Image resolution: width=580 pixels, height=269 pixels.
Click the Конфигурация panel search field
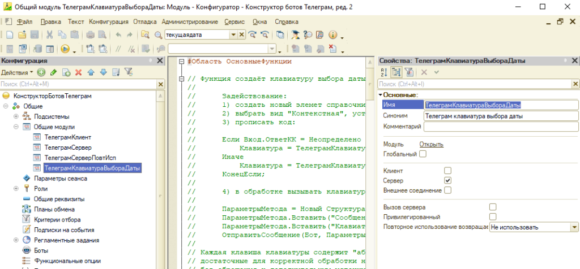(78, 84)
